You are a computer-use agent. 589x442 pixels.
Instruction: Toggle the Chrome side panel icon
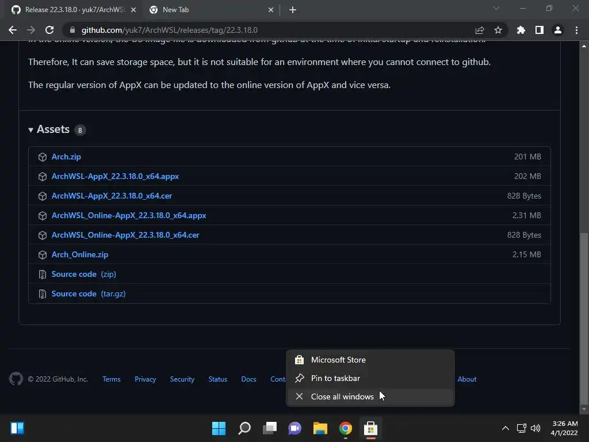click(540, 30)
